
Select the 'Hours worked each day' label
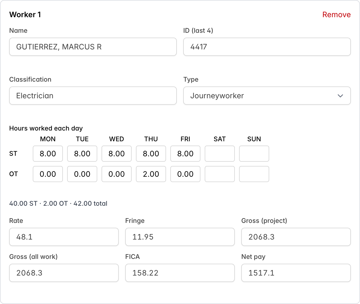(46, 128)
